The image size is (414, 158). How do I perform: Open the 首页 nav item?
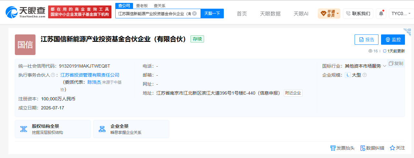[242, 14]
